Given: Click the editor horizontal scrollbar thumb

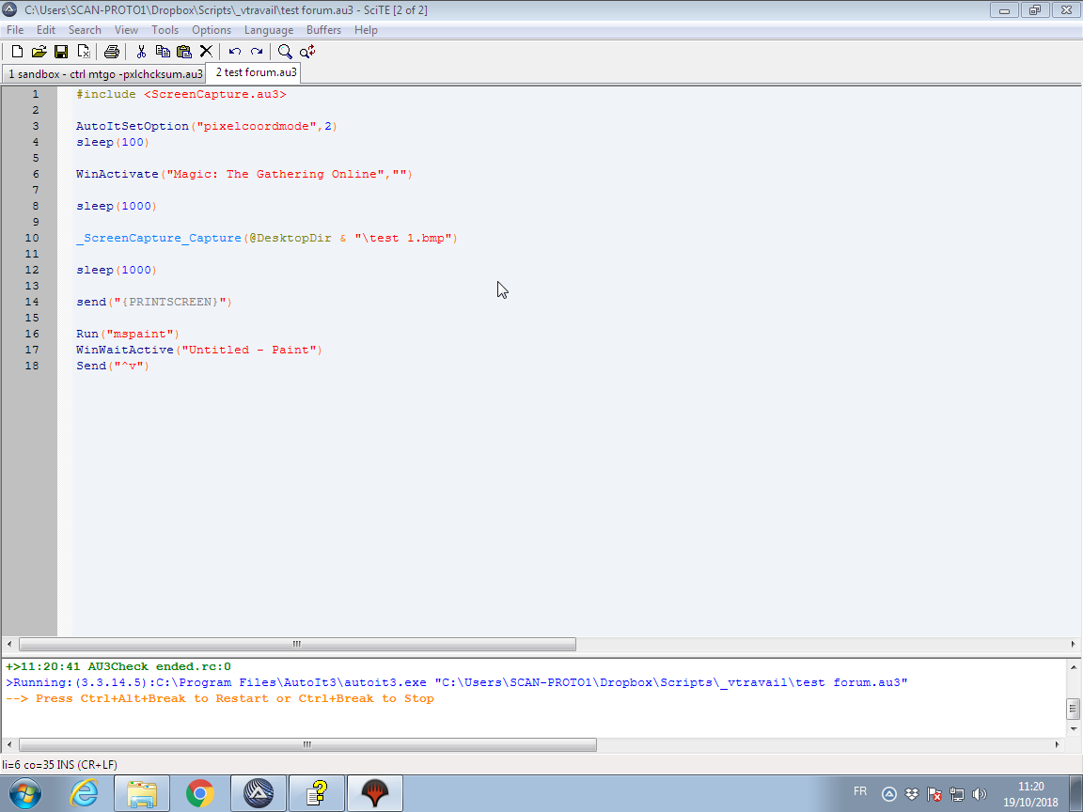Looking at the screenshot, I should 296,645.
